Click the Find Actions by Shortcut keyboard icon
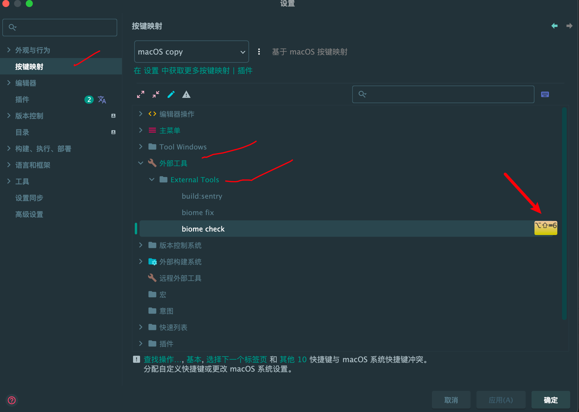579x412 pixels. 545,94
